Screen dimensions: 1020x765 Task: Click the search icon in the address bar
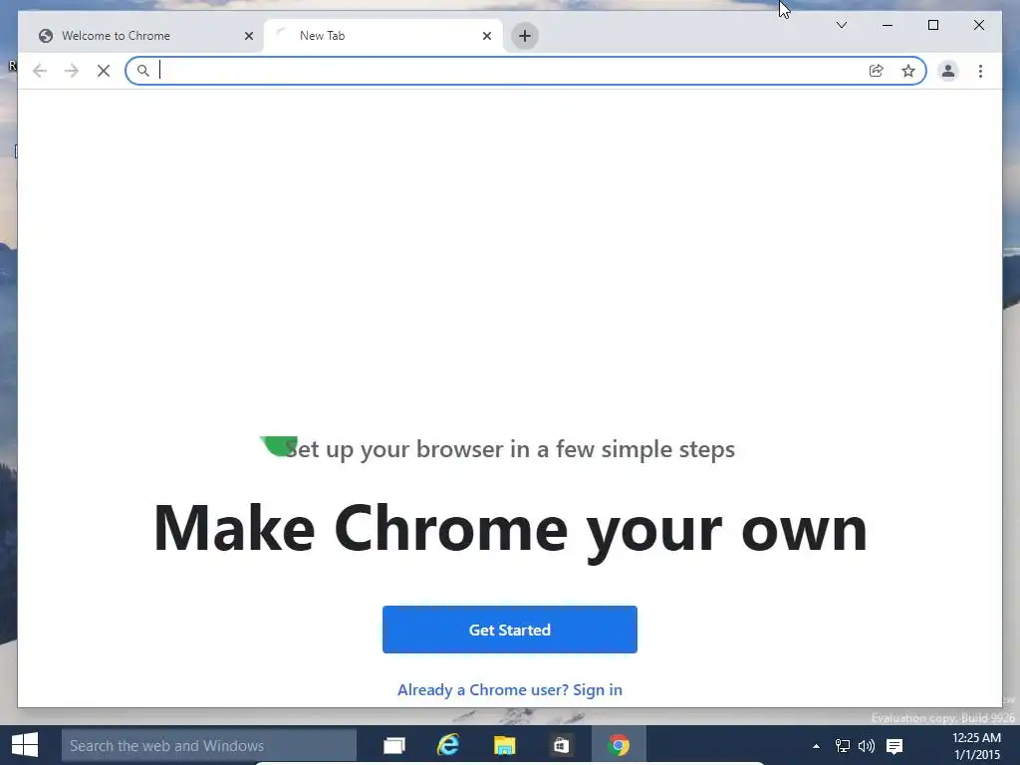(x=143, y=71)
